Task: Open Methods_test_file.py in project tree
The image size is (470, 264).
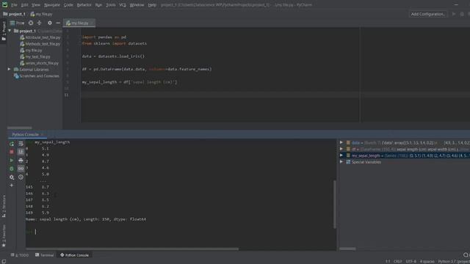Action: point(40,44)
